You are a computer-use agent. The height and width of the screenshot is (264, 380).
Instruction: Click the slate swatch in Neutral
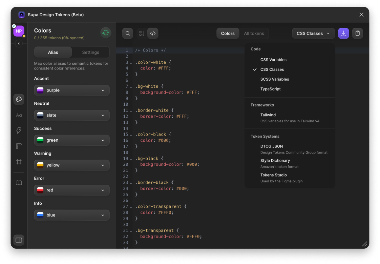40,115
